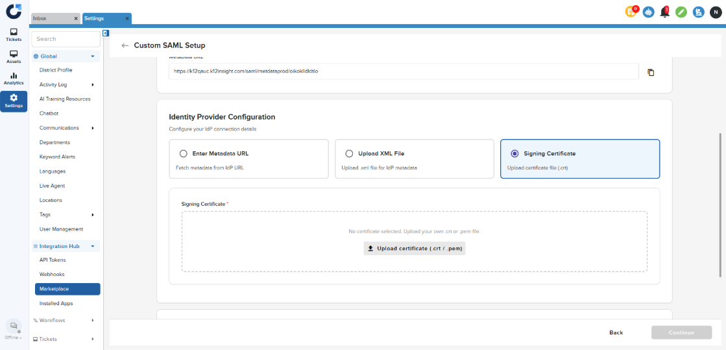This screenshot has height=350, width=726.
Task: Choose the Upload XML File radio option
Action: pyautogui.click(x=349, y=154)
